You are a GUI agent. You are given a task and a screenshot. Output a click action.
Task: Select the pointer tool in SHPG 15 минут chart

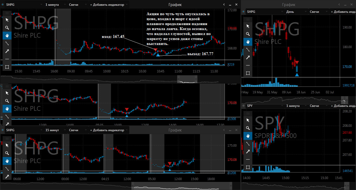pos(7,145)
